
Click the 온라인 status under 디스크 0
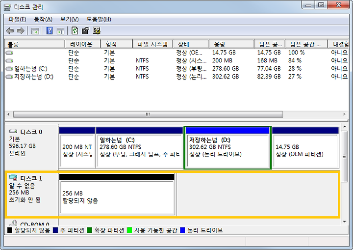tap(17, 153)
